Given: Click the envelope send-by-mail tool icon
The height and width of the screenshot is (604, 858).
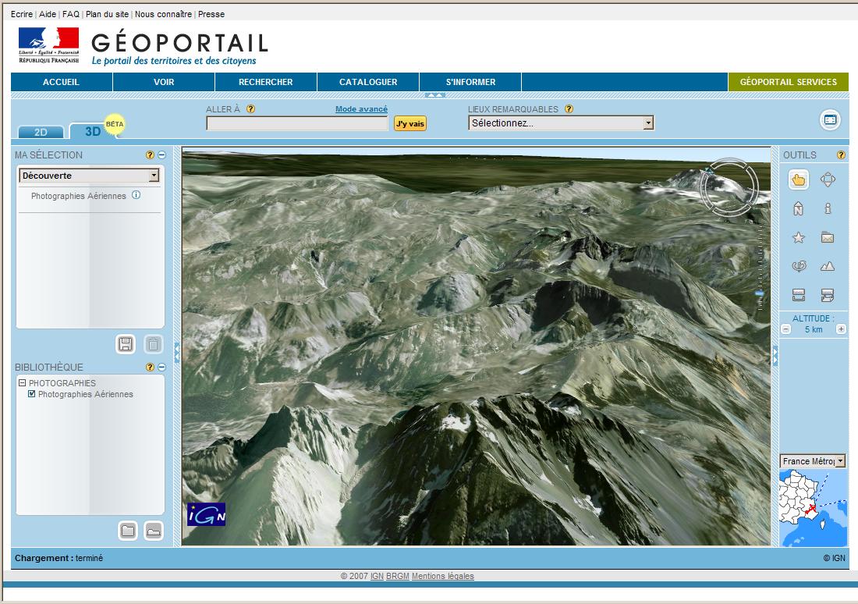Looking at the screenshot, I should pyautogui.click(x=828, y=238).
